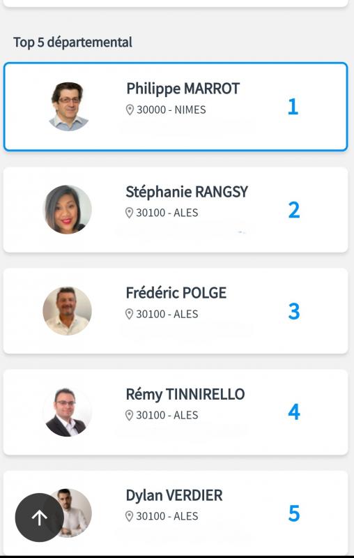354x558 pixels.
Task: Select the Stéphanie RANGSY name link
Action: point(187,192)
